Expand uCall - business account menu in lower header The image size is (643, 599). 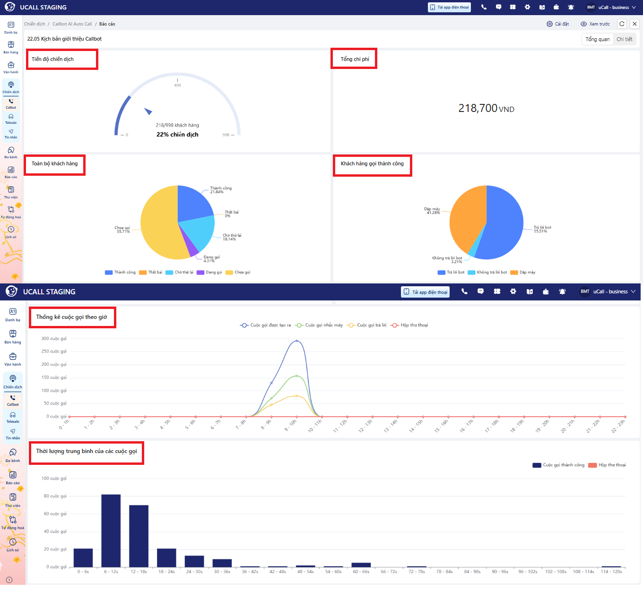(x=608, y=291)
